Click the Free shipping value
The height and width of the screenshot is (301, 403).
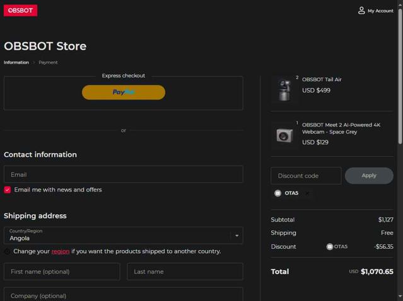[x=387, y=233]
